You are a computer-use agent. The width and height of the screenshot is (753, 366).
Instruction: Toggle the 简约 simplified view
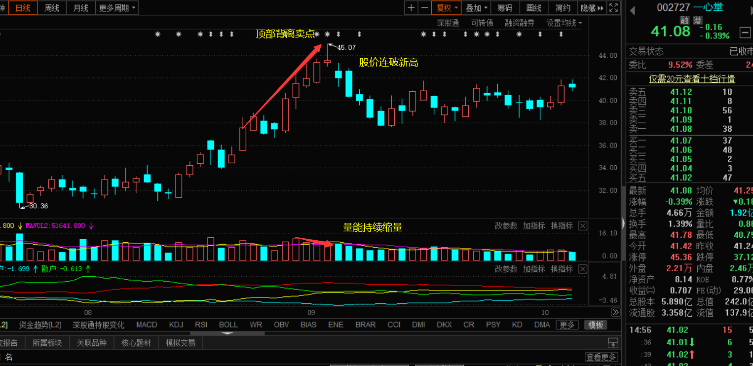pos(563,8)
